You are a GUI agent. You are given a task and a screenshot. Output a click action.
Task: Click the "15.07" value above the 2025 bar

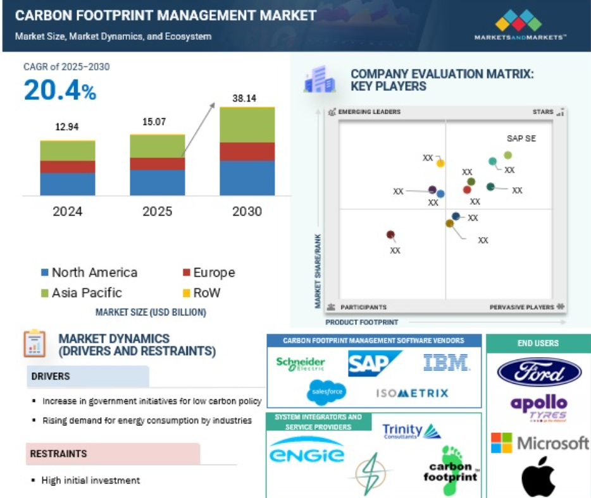[154, 122]
